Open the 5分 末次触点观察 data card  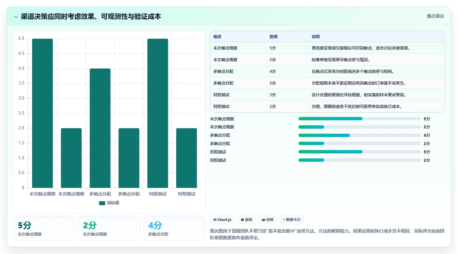44,229
